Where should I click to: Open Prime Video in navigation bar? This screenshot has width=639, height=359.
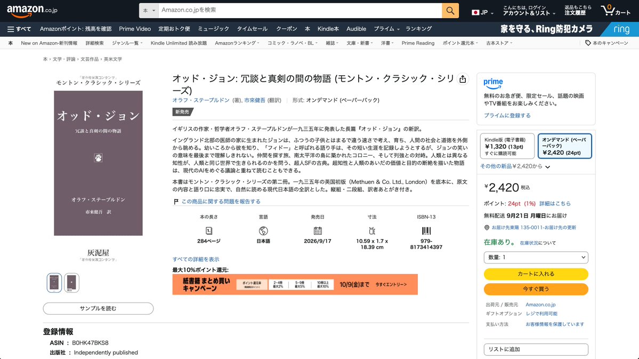coord(135,29)
